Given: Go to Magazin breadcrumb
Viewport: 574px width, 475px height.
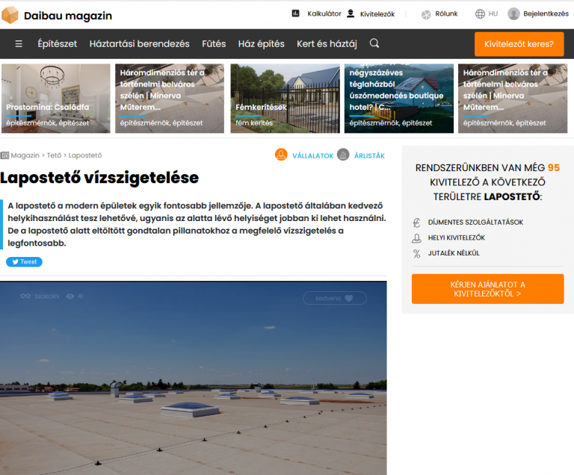Looking at the screenshot, I should [25, 155].
